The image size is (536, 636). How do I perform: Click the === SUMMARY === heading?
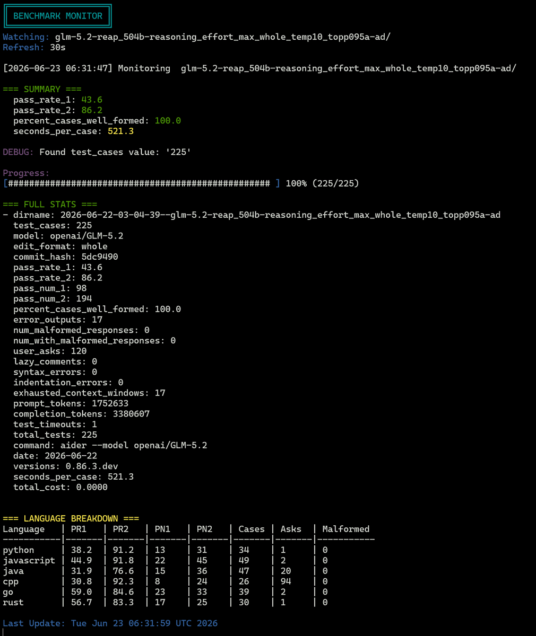42,89
